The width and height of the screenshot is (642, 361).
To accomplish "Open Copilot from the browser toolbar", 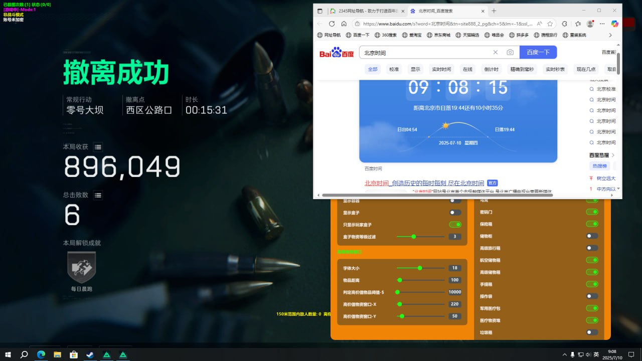I will pos(615,24).
